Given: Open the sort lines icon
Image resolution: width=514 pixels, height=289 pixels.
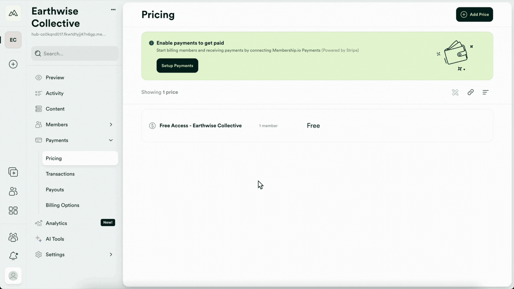Looking at the screenshot, I should click(x=486, y=92).
